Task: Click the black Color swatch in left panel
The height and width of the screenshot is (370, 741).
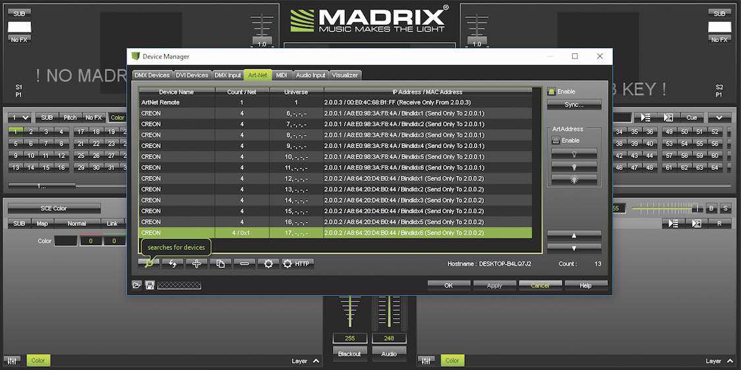Action: point(65,241)
